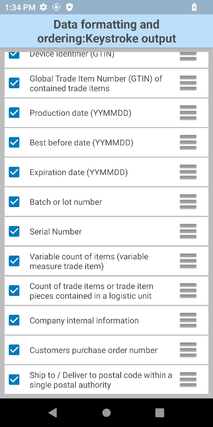
Task: Tap the Android back navigation button
Action: [53, 413]
